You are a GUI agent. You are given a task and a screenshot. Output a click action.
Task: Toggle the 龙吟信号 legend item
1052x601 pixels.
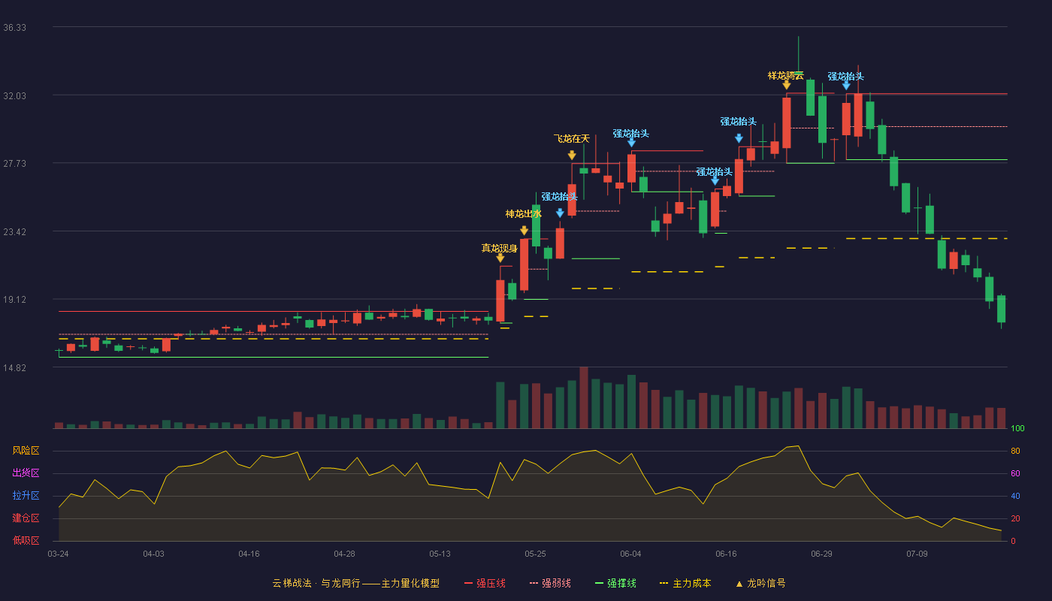[760, 583]
